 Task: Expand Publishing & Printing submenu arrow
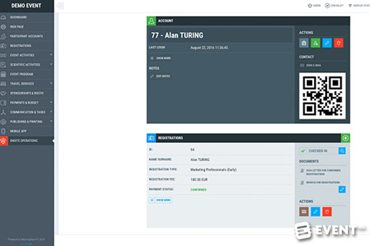[x=51, y=121]
